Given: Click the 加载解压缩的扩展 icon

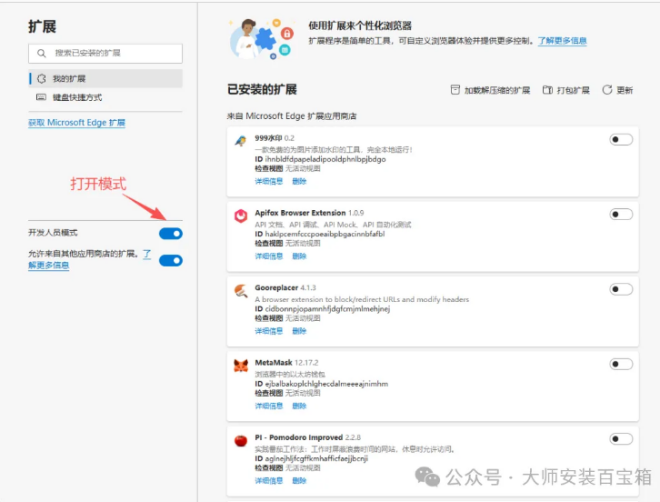Looking at the screenshot, I should pos(455,90).
